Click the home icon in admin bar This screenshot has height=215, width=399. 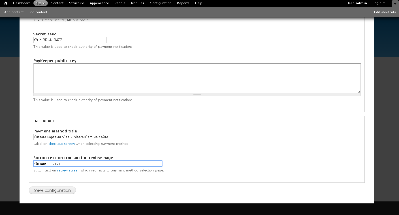coord(6,3)
